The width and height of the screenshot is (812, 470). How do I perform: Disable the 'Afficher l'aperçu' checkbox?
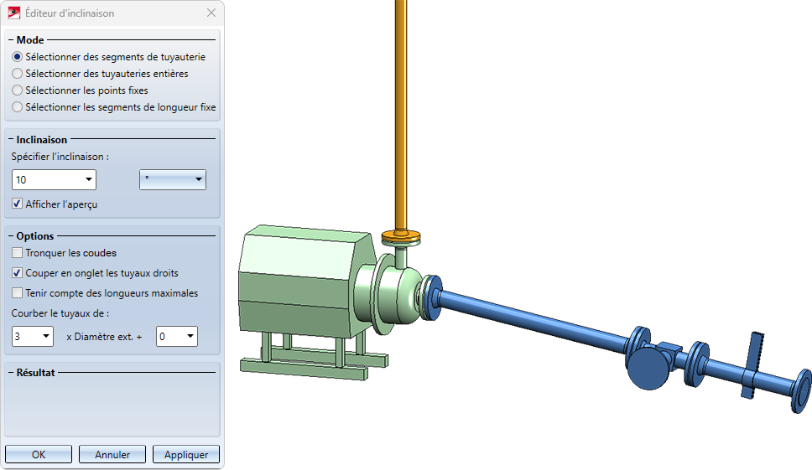tap(18, 204)
